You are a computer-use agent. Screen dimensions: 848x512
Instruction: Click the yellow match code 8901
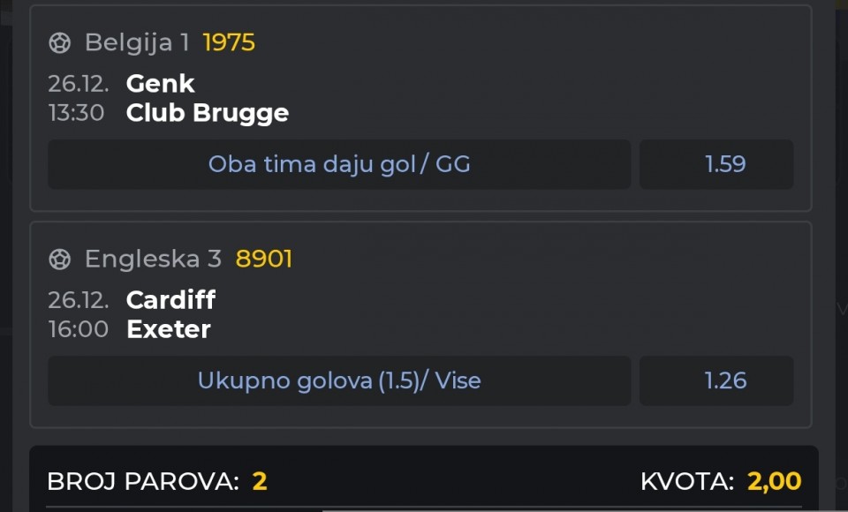263,259
